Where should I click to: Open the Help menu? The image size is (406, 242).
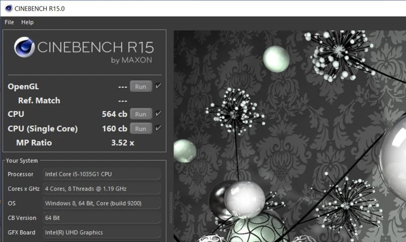27,22
